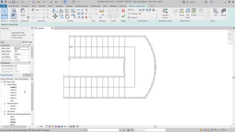Open Level 2 floor plan

(x=13, y=90)
